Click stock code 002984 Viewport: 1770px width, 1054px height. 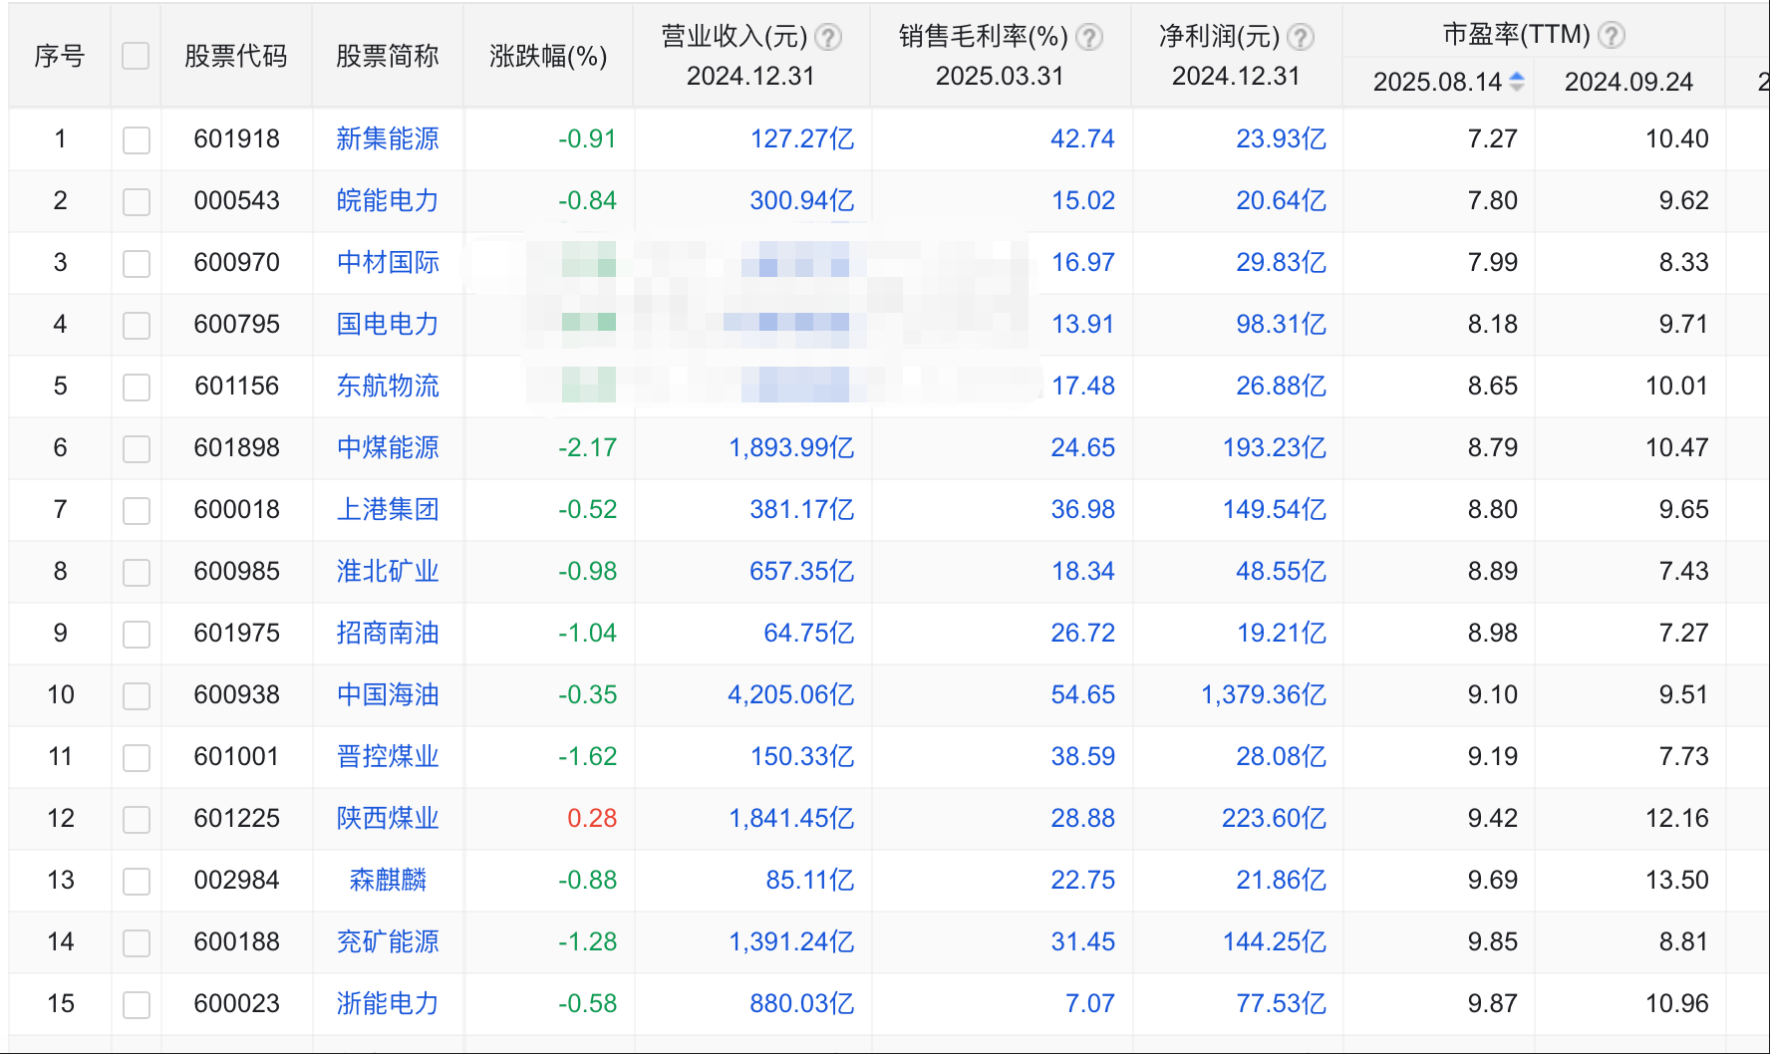(237, 880)
